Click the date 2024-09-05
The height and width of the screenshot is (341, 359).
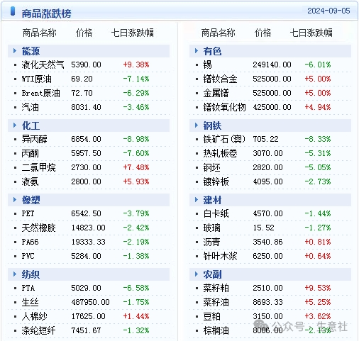pos(328,11)
